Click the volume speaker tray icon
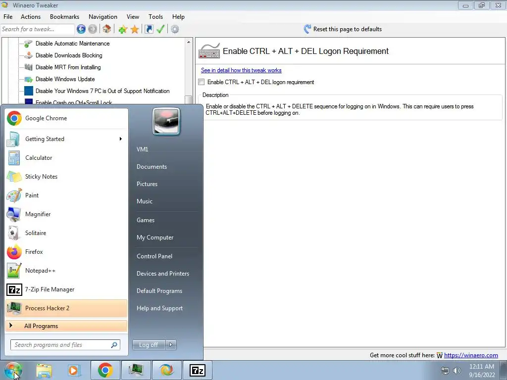507x380 pixels. 457,371
